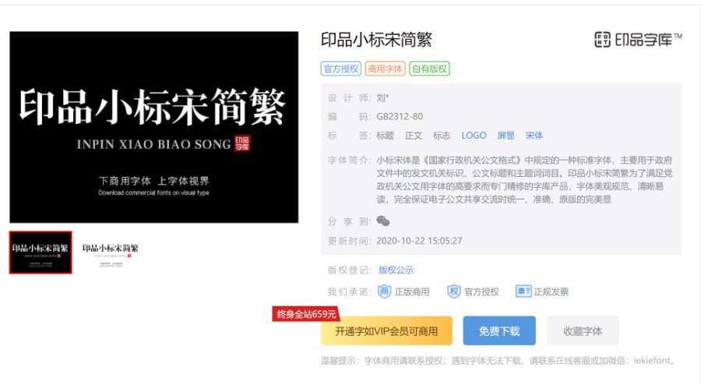Click the 官方授权 blue badge

340,69
